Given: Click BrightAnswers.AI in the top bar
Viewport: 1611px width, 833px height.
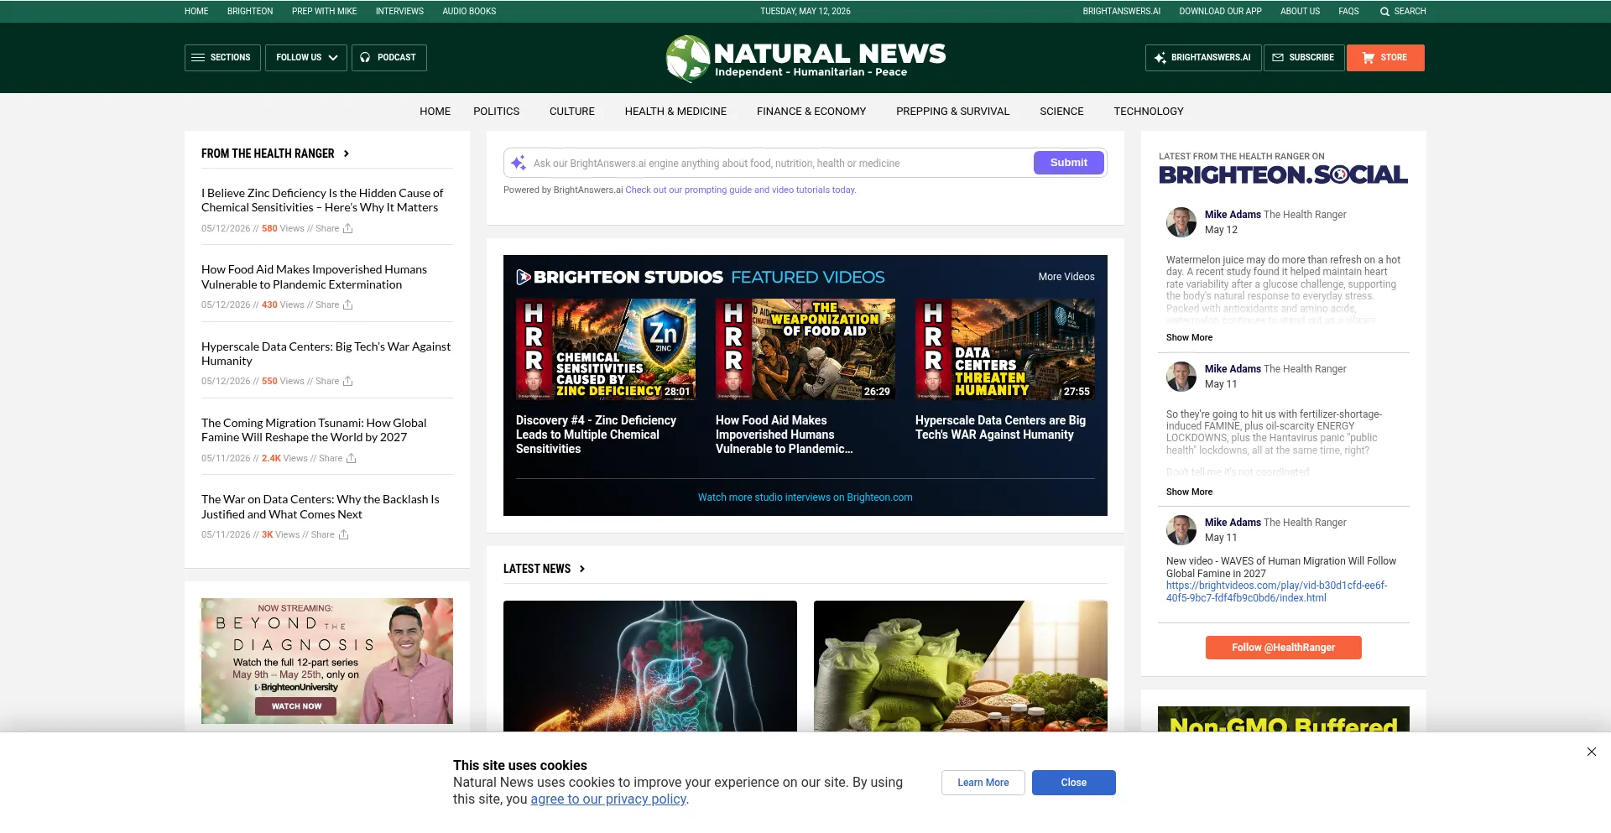Looking at the screenshot, I should coord(1121,12).
